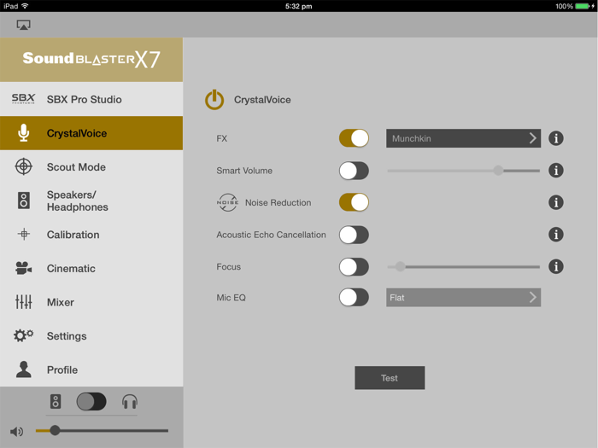Image resolution: width=598 pixels, height=448 pixels.
Task: Disable the Noise Reduction toggle
Action: tap(354, 202)
